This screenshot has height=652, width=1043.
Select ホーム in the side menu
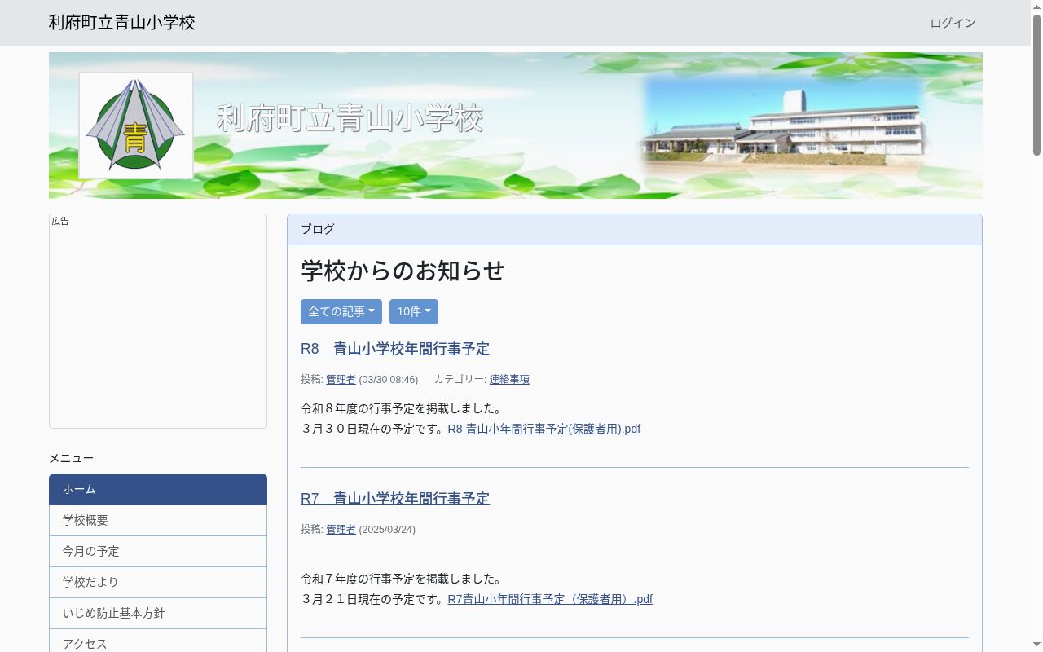pos(158,489)
